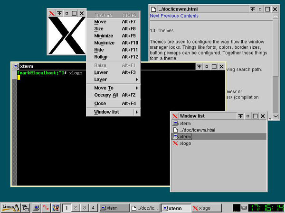285x213 pixels.
Task: Choose Hide from the window menu
Action: (x=113, y=50)
